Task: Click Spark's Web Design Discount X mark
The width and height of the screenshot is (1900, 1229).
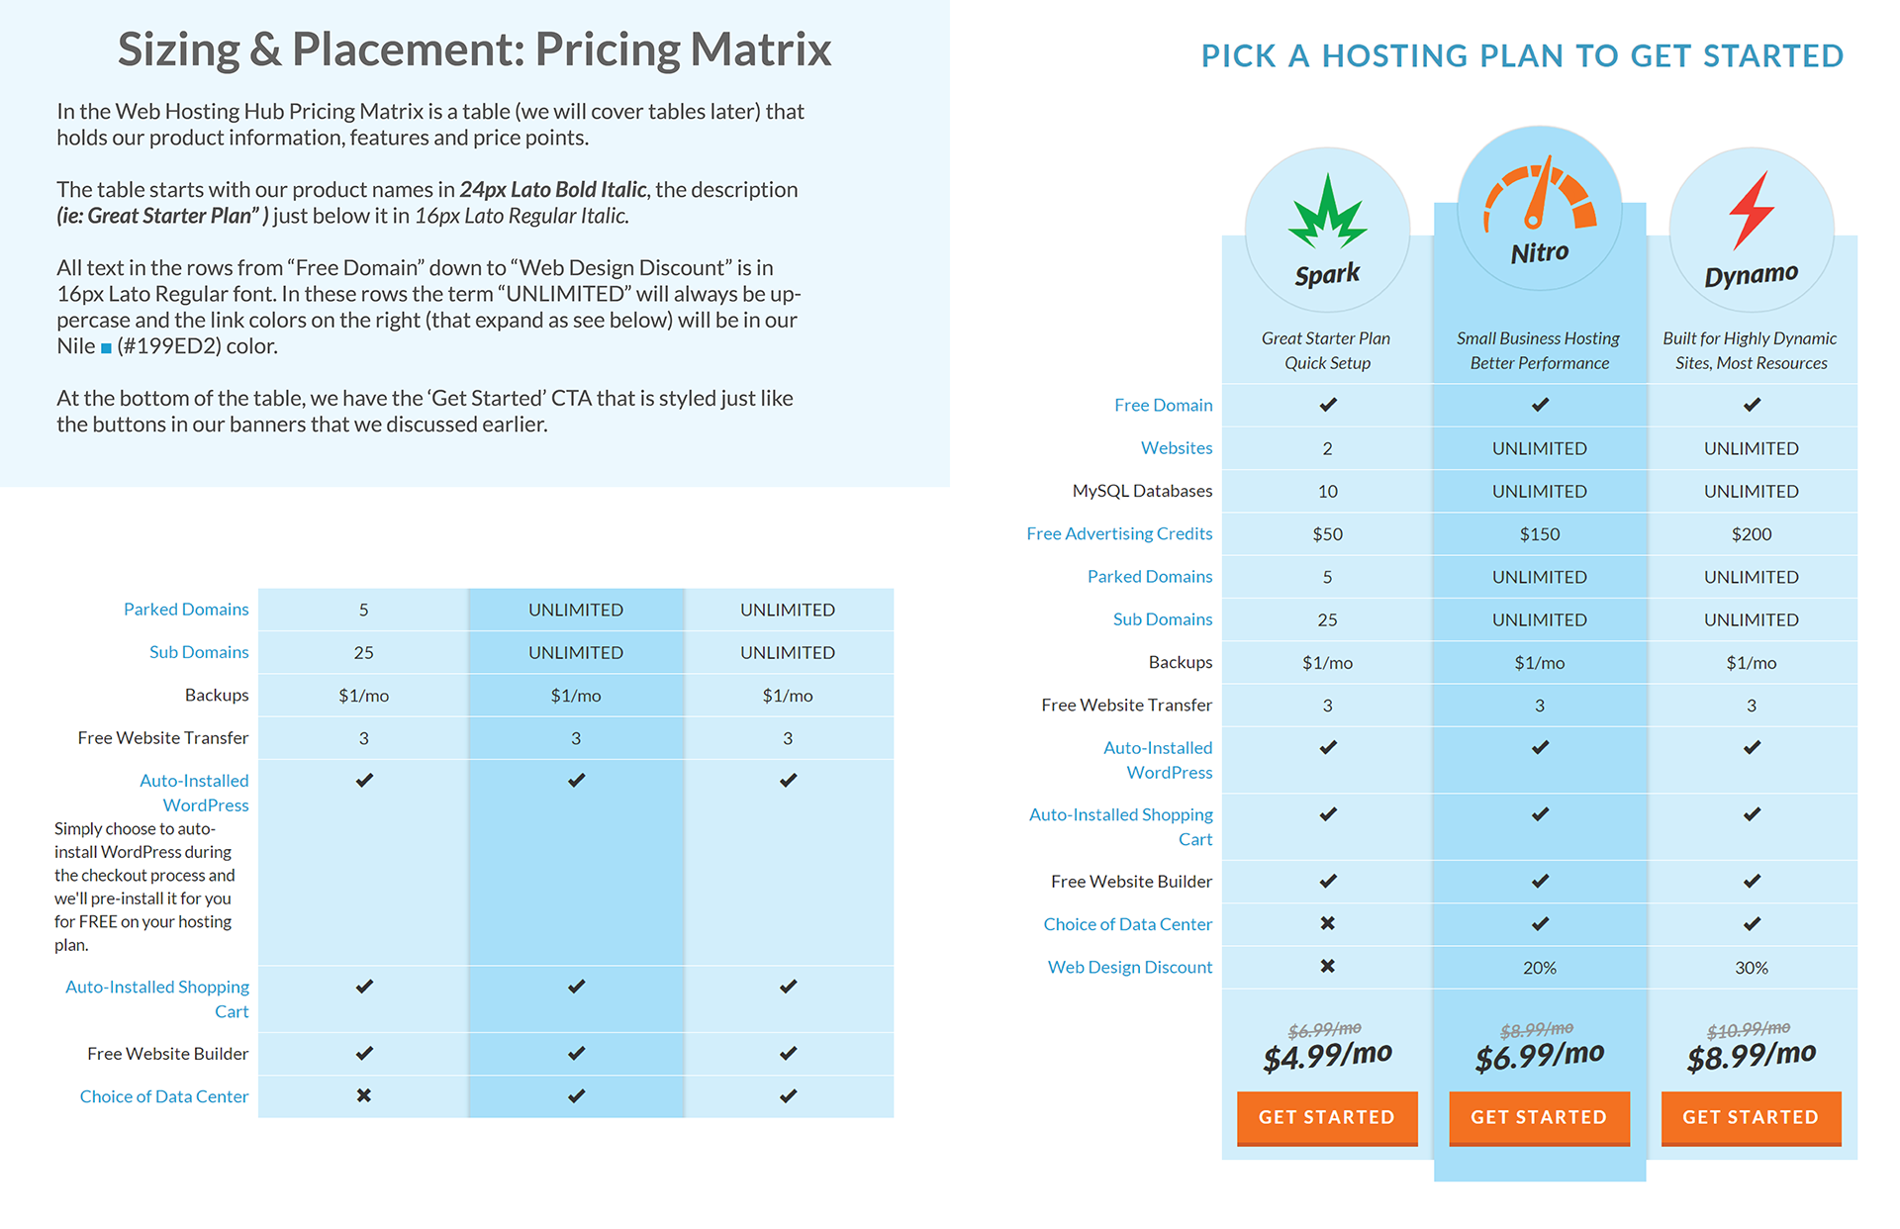Action: [x=1328, y=966]
